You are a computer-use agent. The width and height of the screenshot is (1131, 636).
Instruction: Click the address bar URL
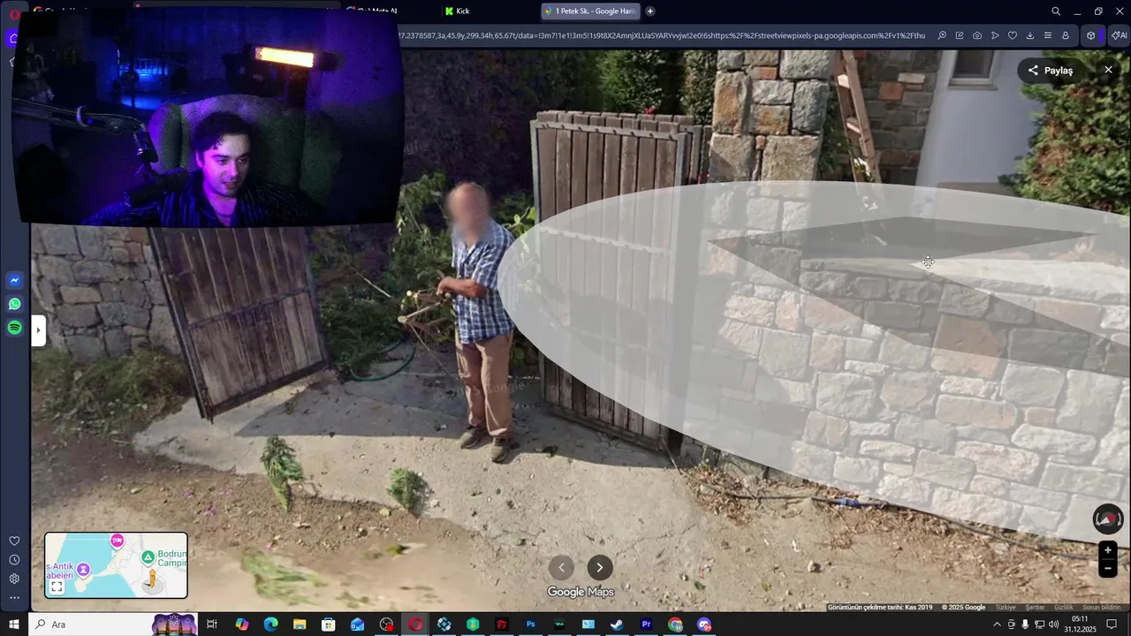point(663,35)
